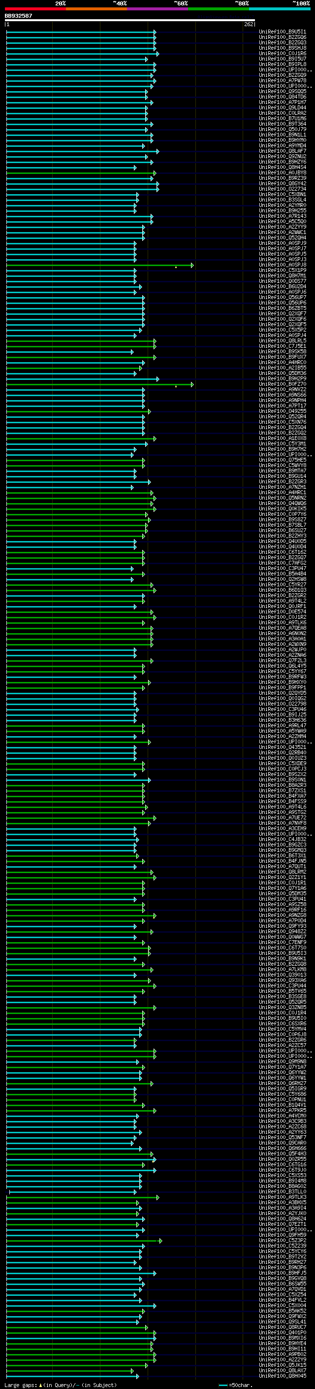Select UniRef100_C5Z3P2 label

coord(283,1240)
